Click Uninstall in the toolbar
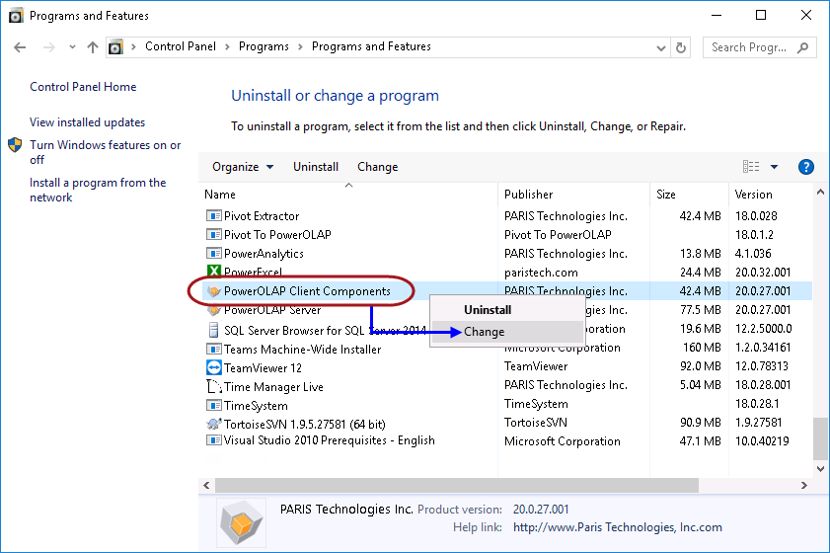 click(x=316, y=167)
